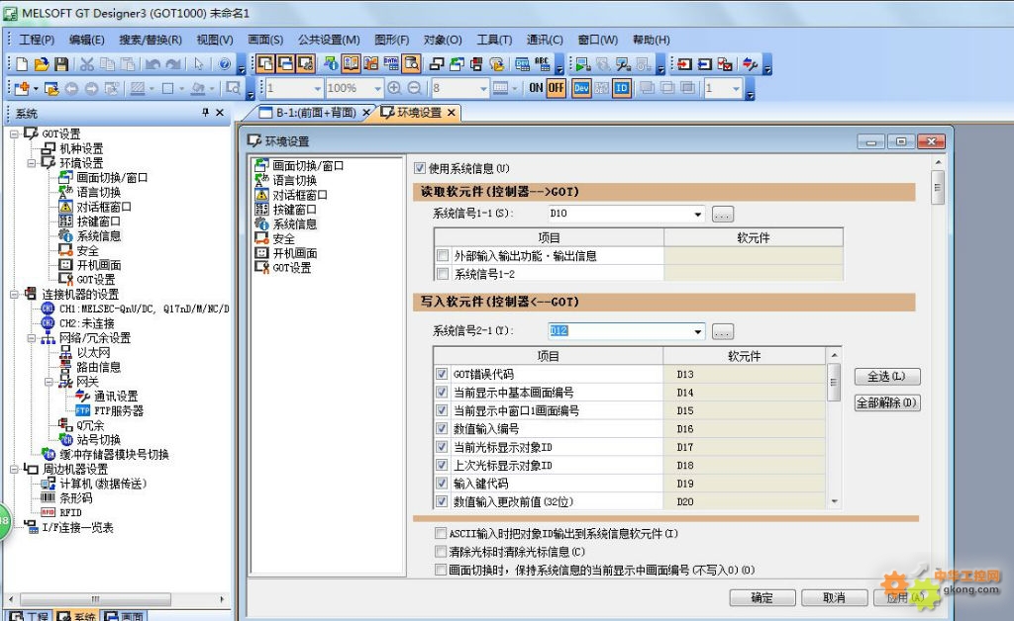Screen dimensions: 1014x621
Task: Open the 通讯(C) menu
Action: [x=545, y=40]
